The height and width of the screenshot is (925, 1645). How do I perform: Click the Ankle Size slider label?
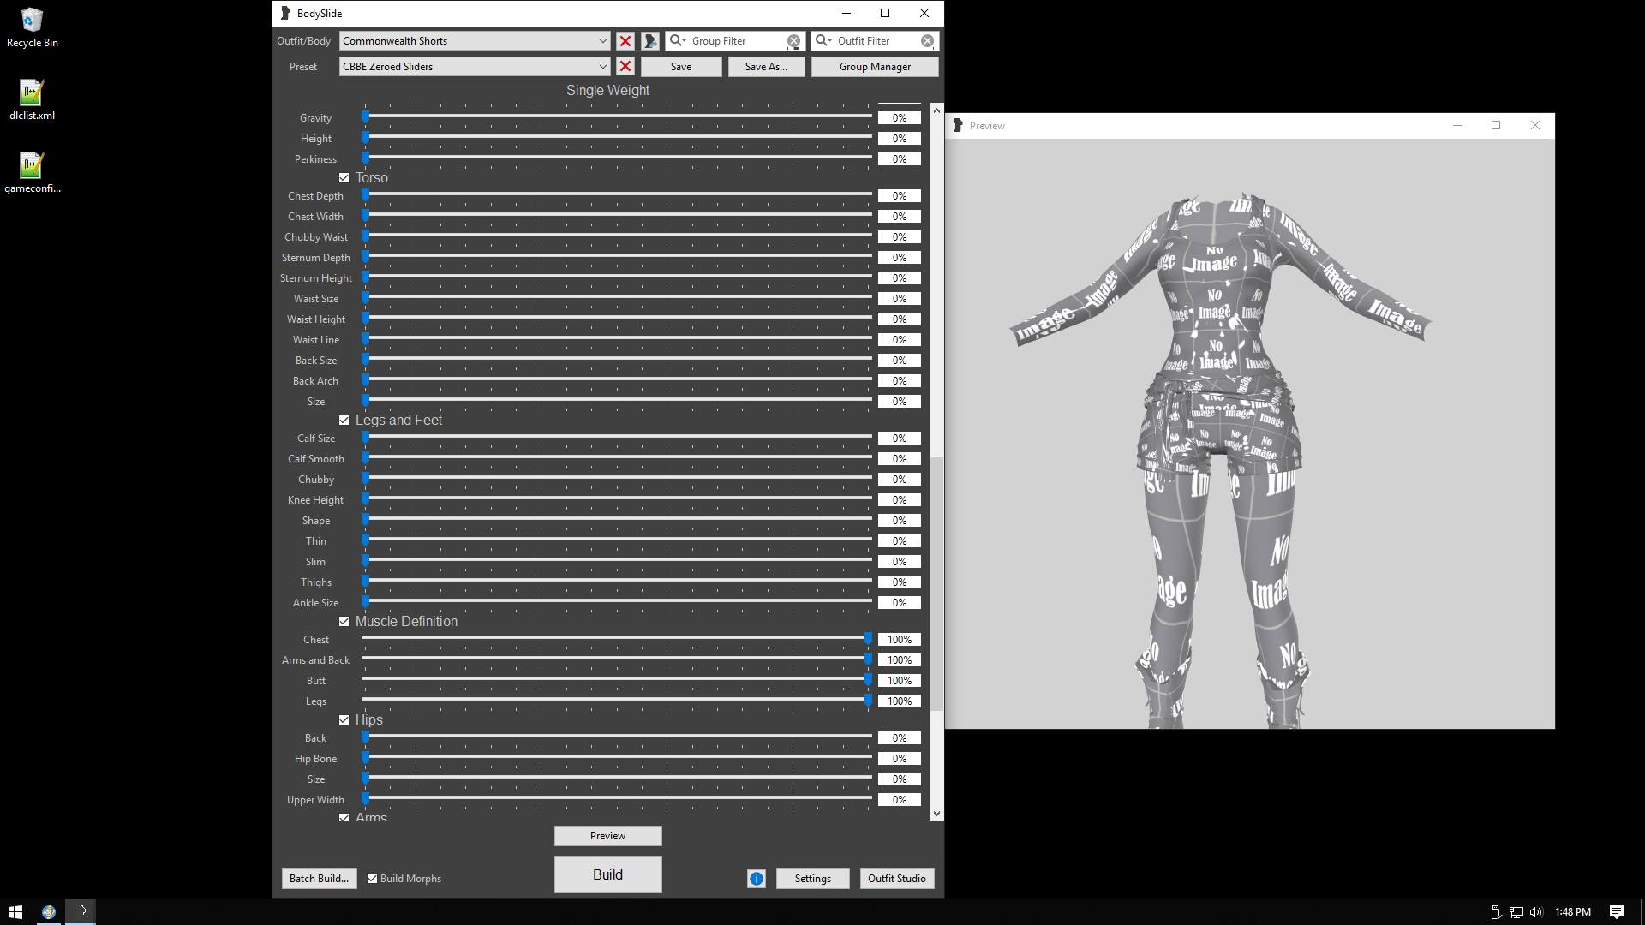tap(315, 603)
